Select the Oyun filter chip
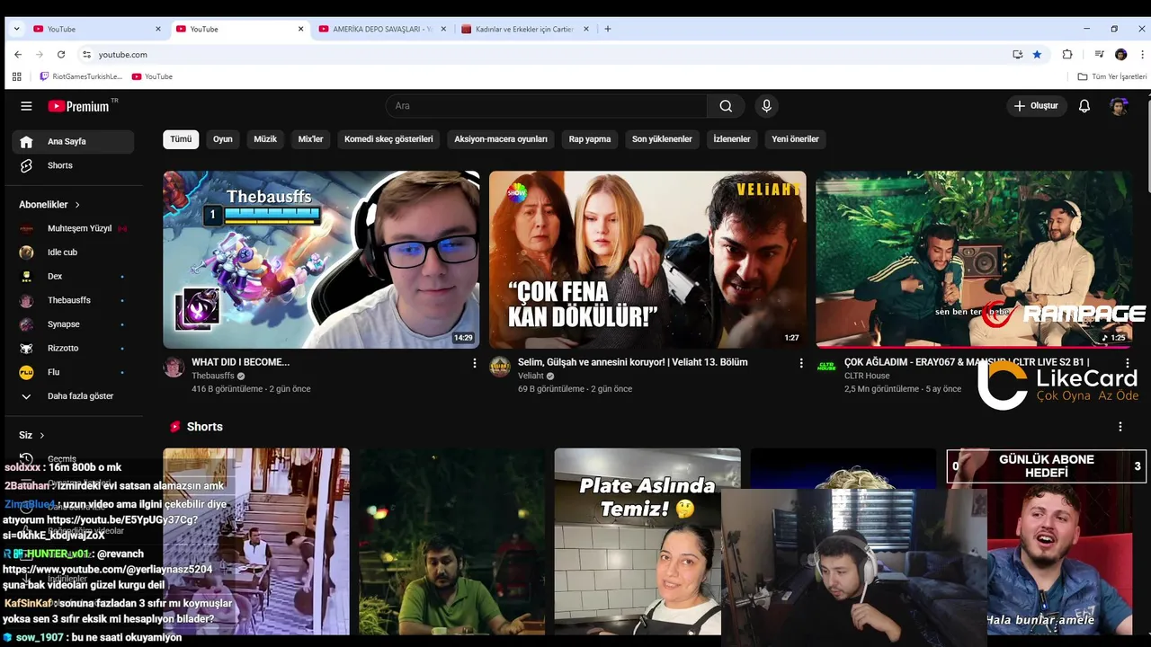Image resolution: width=1151 pixels, height=647 pixels. tap(222, 139)
